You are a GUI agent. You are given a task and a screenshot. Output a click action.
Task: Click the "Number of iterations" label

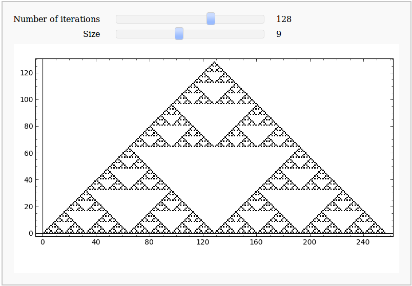pyautogui.click(x=56, y=19)
